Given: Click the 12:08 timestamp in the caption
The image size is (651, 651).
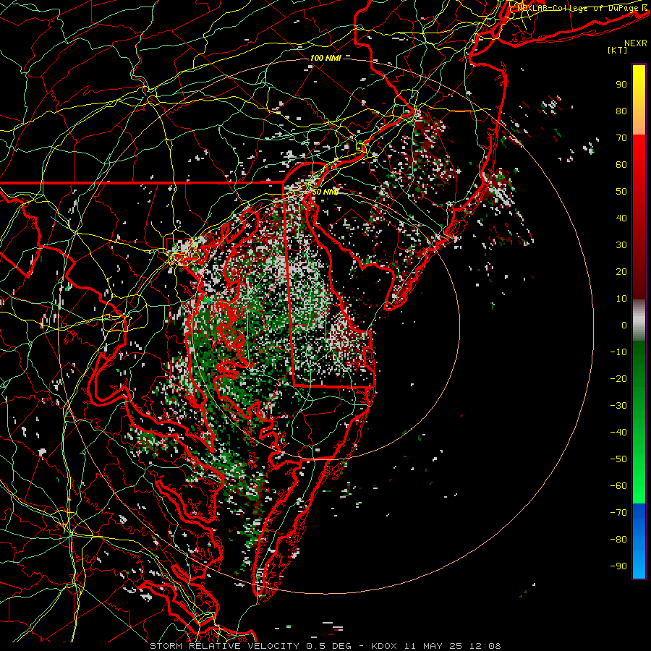Looking at the screenshot, I should [485, 646].
